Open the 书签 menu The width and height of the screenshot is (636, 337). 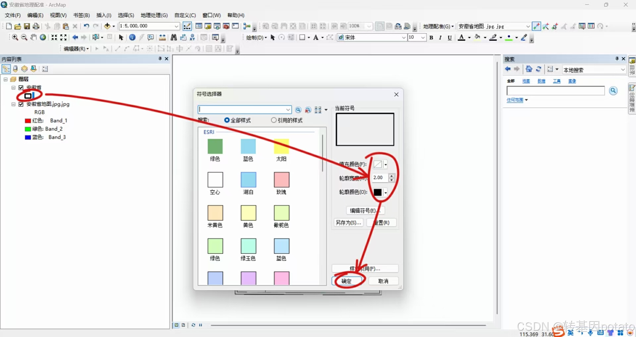81,15
